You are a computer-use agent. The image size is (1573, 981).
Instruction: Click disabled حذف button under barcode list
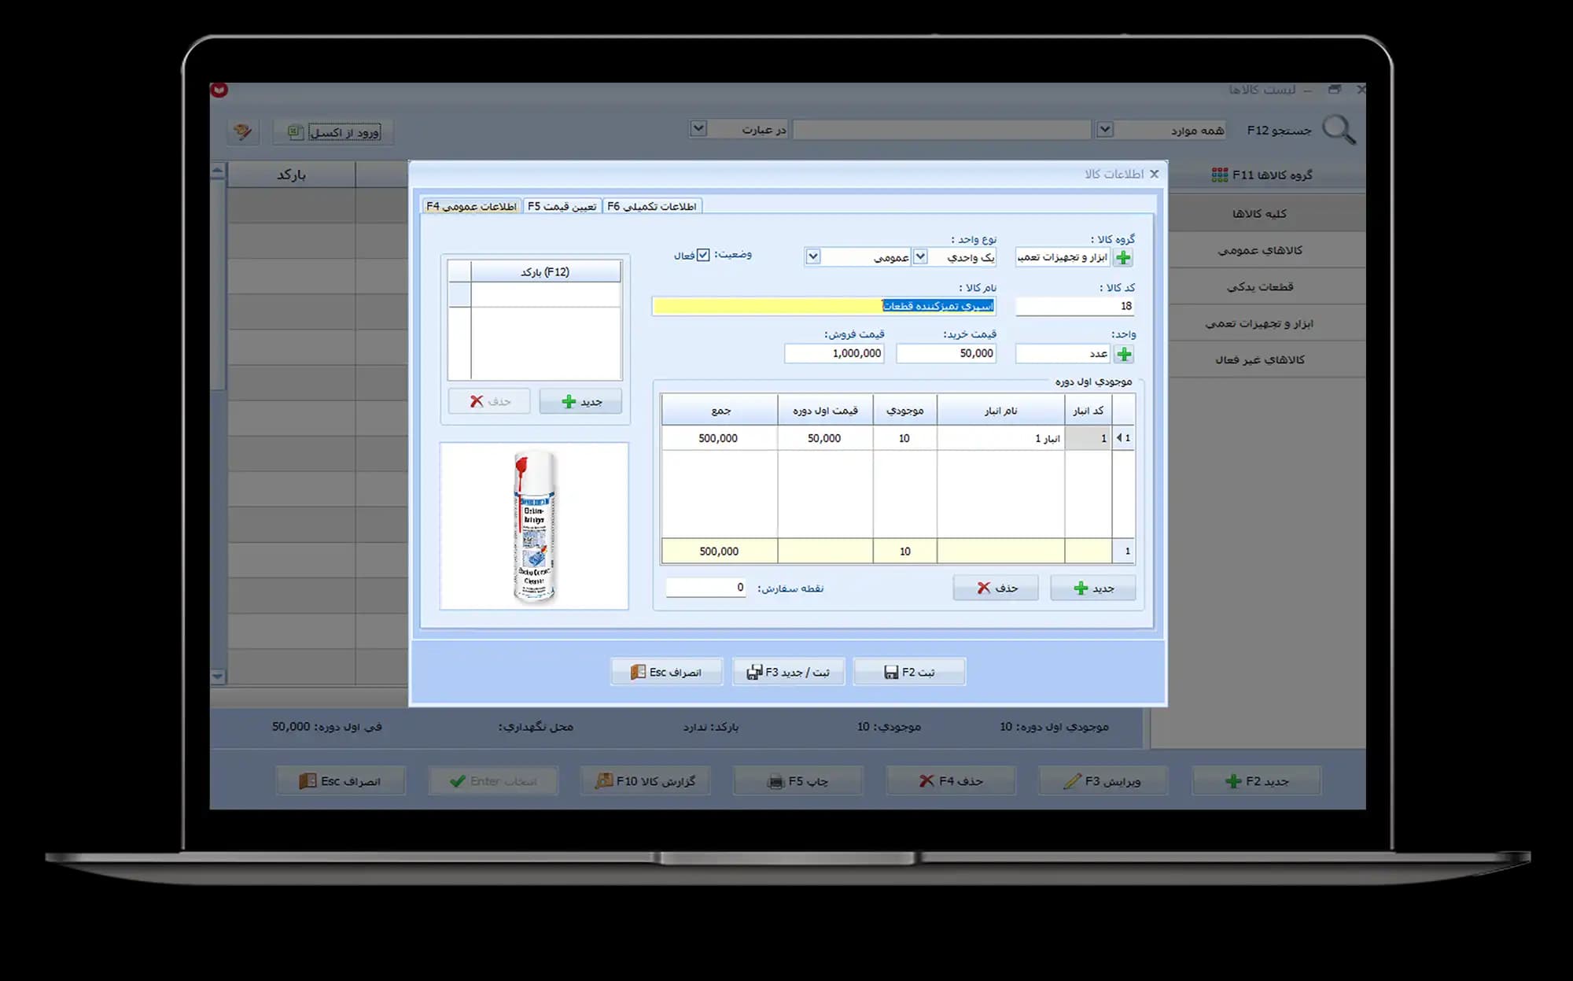pos(489,401)
